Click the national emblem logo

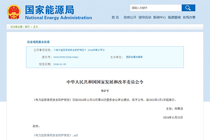[x=14, y=12]
